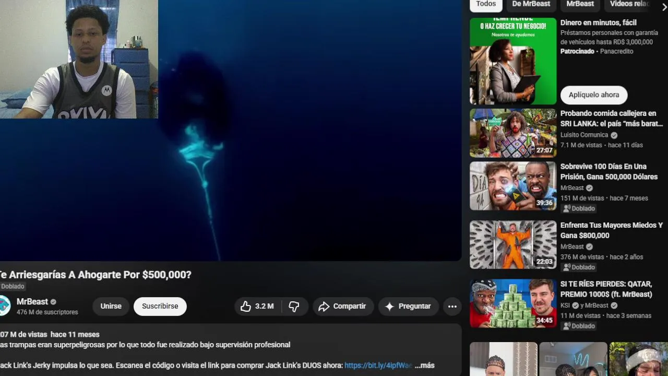Open Luisito Comunica channel link
Screen dimensions: 668x376
584,135
